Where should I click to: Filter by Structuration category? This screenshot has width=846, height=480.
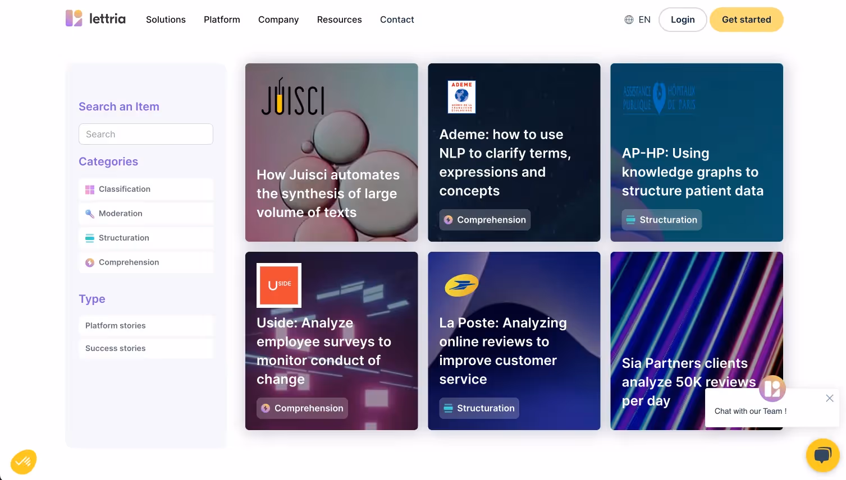[x=146, y=238]
